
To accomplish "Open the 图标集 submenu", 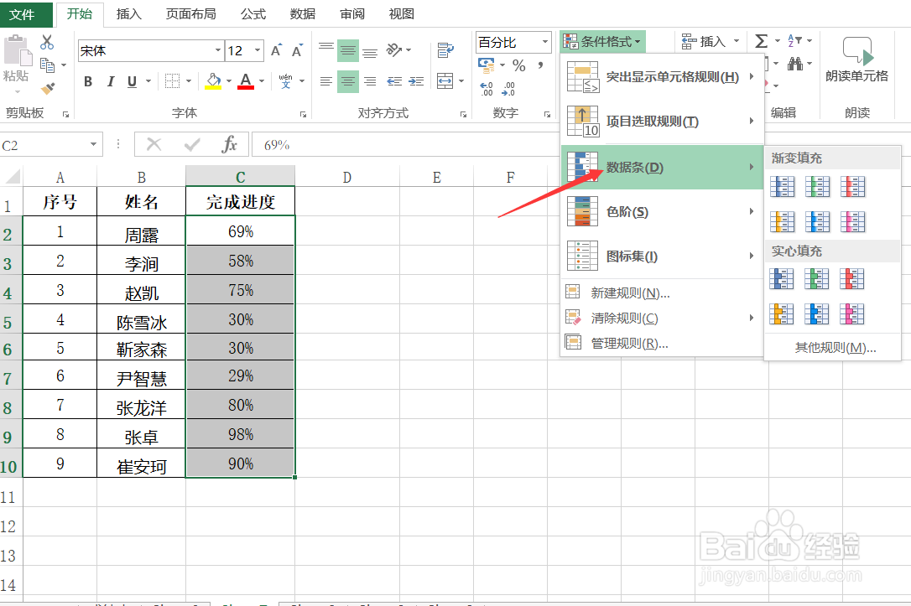I will [x=662, y=256].
